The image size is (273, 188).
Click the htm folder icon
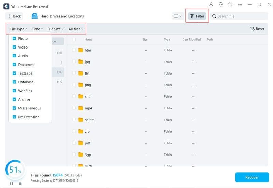click(81, 50)
